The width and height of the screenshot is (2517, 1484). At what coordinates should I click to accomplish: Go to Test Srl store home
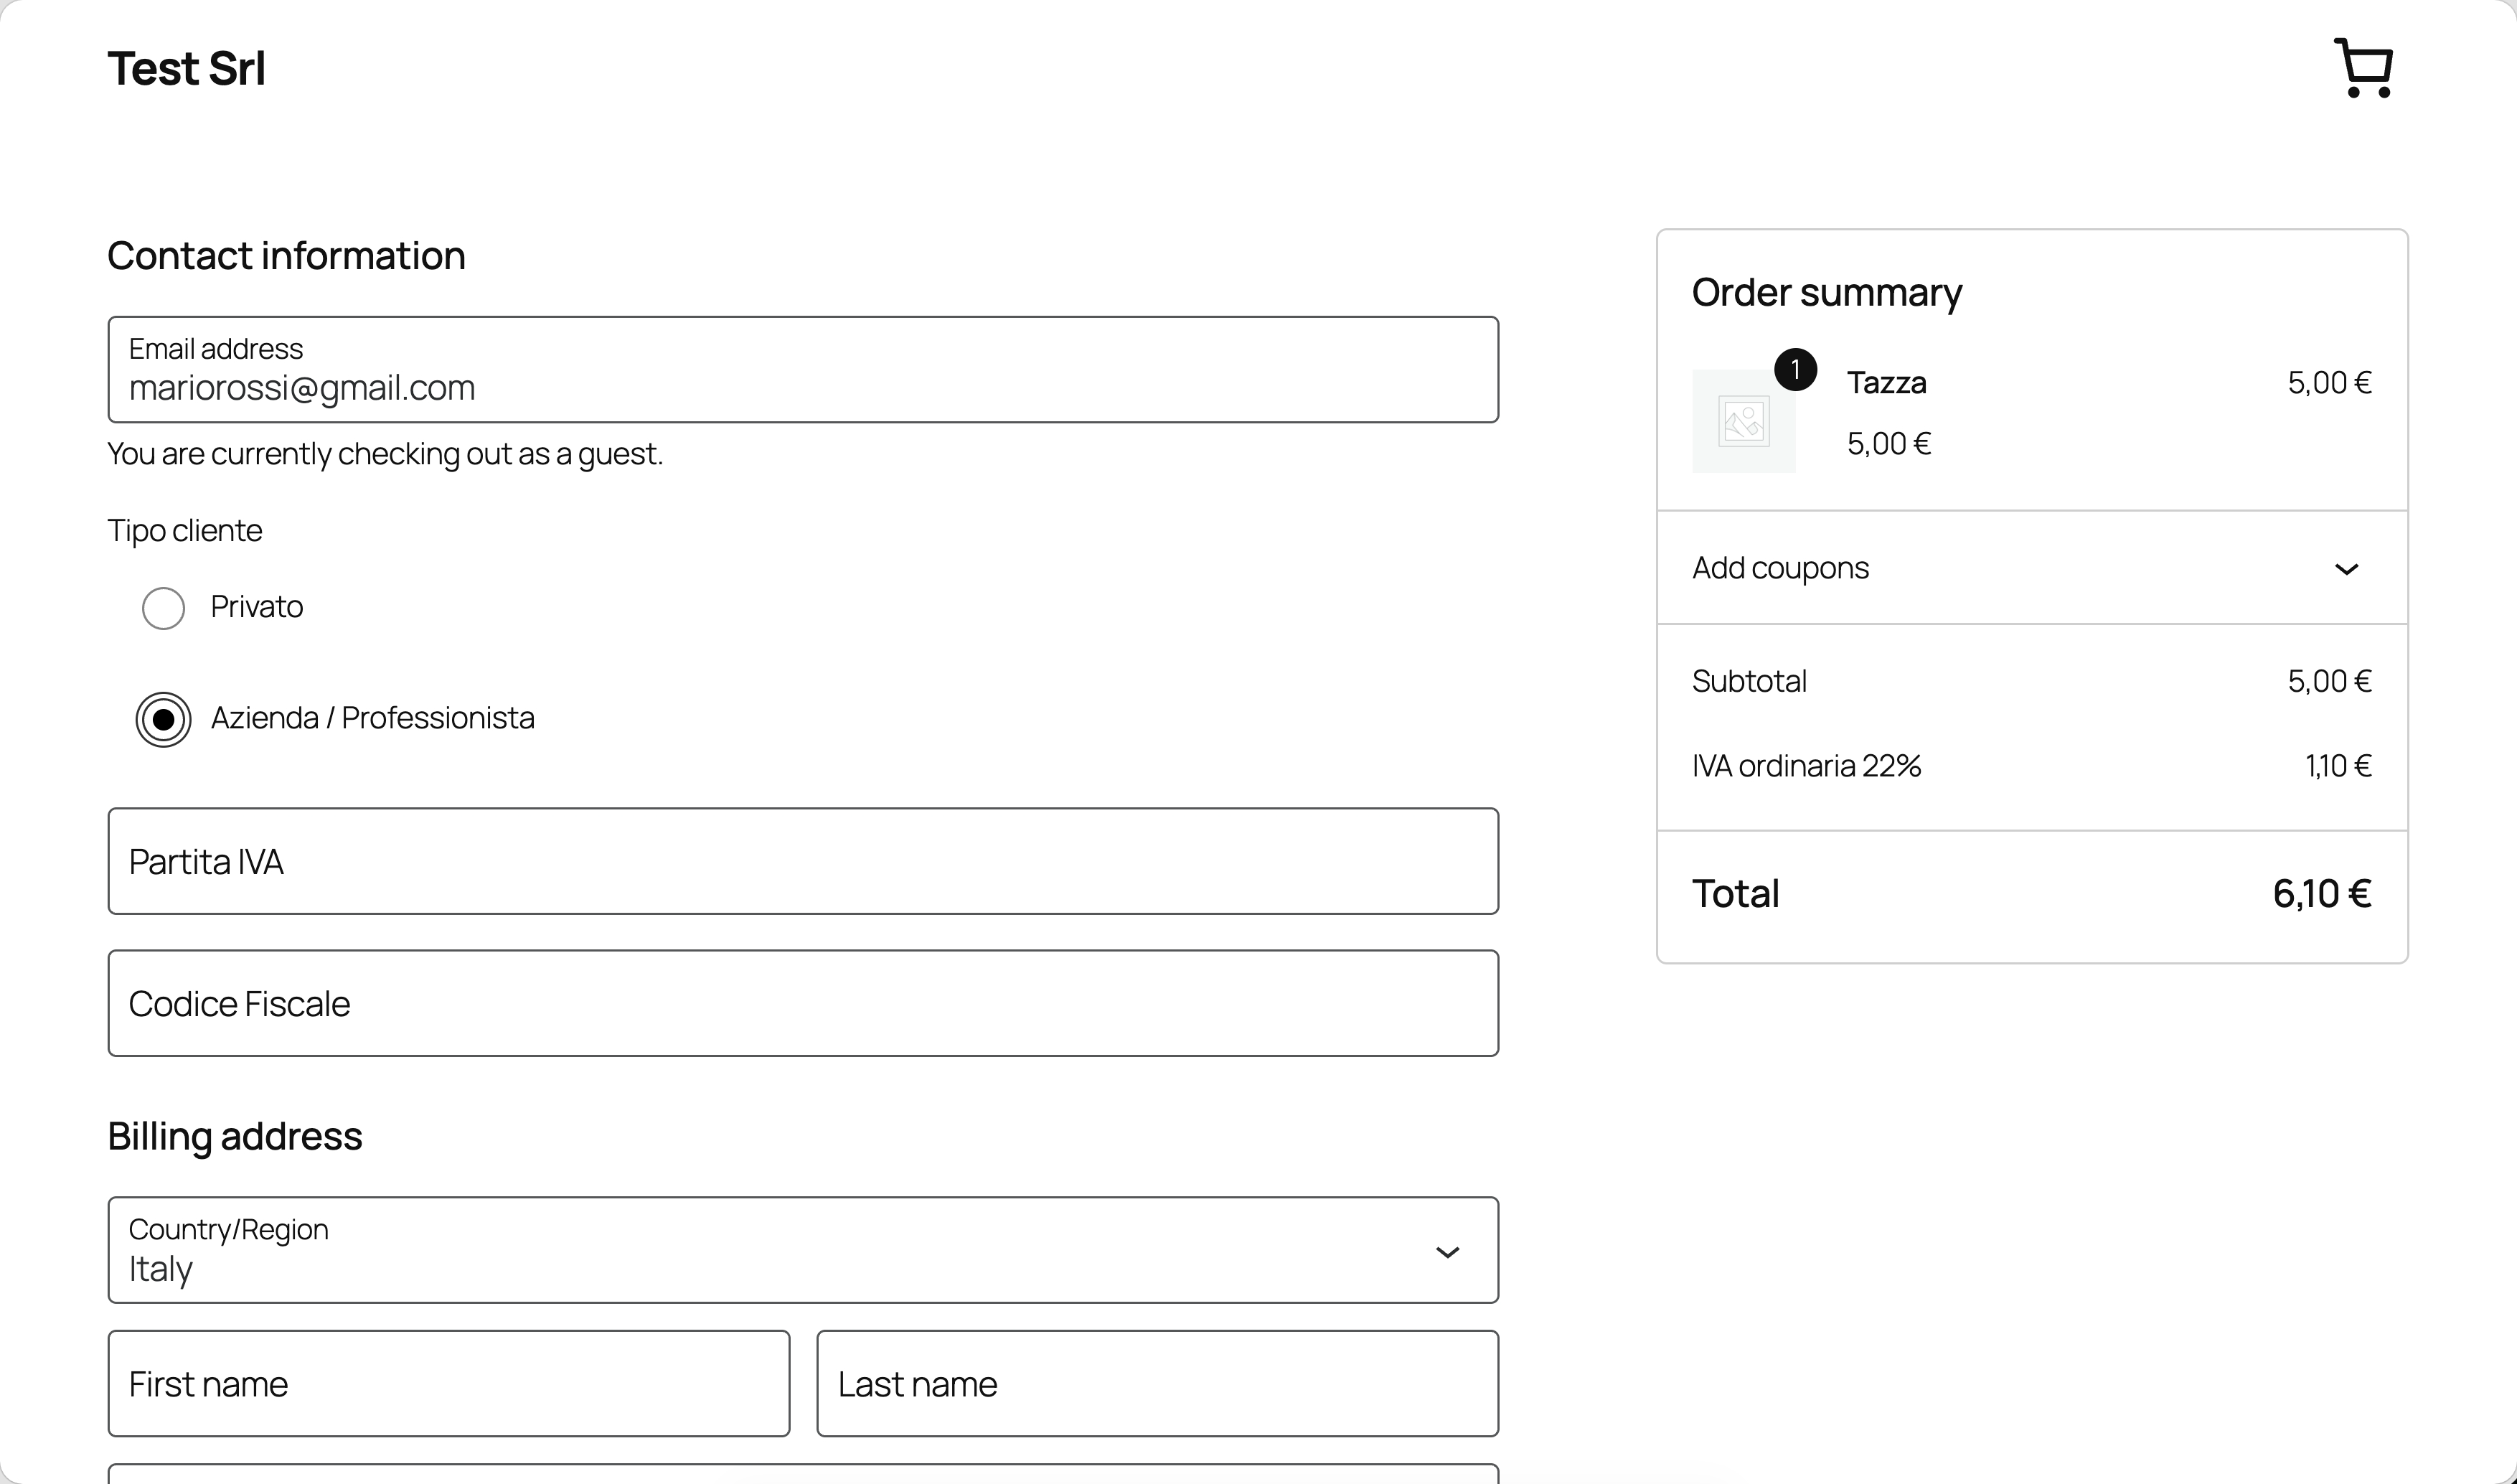[187, 69]
